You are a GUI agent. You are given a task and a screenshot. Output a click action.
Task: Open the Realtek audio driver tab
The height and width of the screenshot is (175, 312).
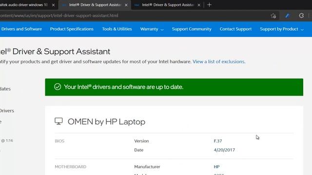(24, 5)
